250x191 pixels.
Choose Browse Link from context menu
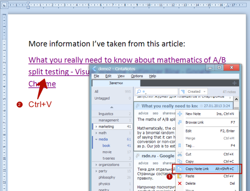pyautogui.click(x=207, y=122)
